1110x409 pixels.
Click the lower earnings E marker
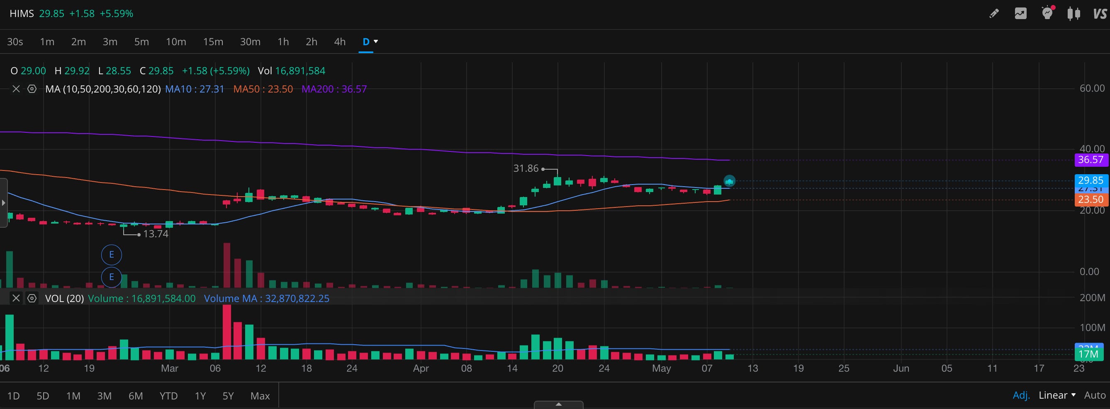(112, 277)
